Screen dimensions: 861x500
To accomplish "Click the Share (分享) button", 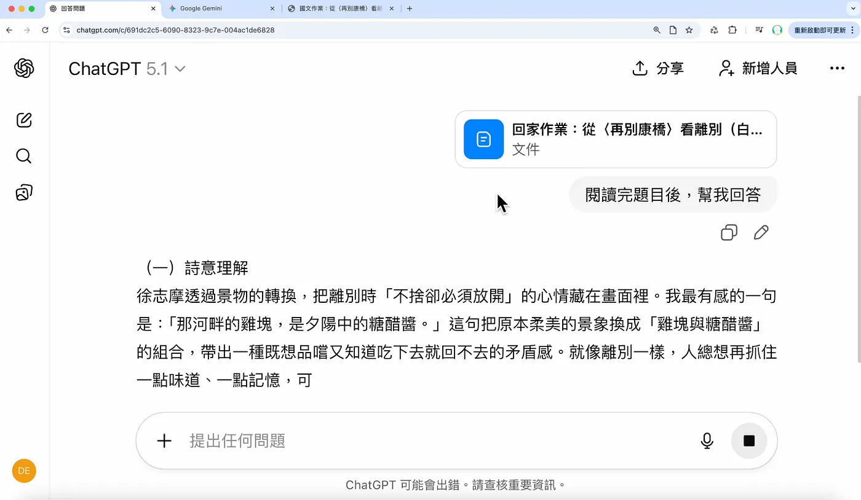I will 658,68.
